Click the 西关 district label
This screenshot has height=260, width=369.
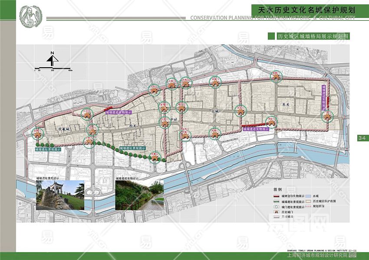pos(133,126)
